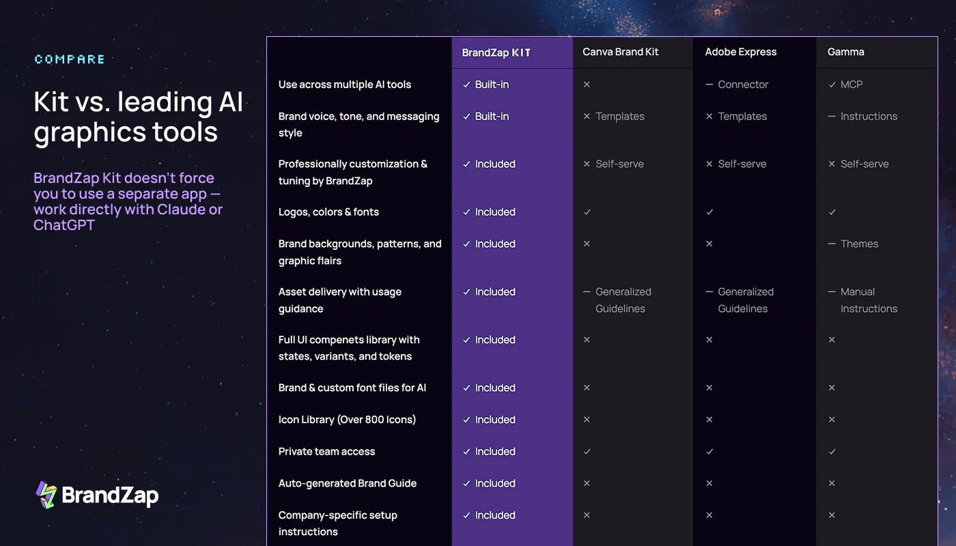Click Adobe Express X mark in Auto-generated Brand Guide row

[709, 483]
